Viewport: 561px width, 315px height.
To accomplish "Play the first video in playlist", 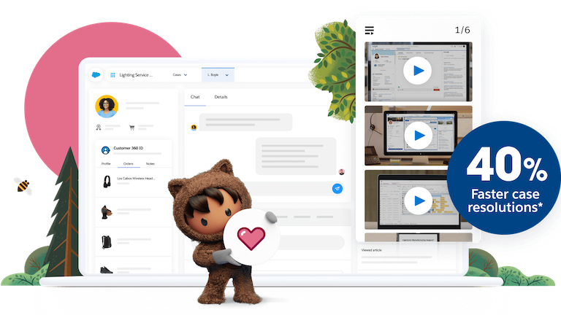I will click(417, 70).
